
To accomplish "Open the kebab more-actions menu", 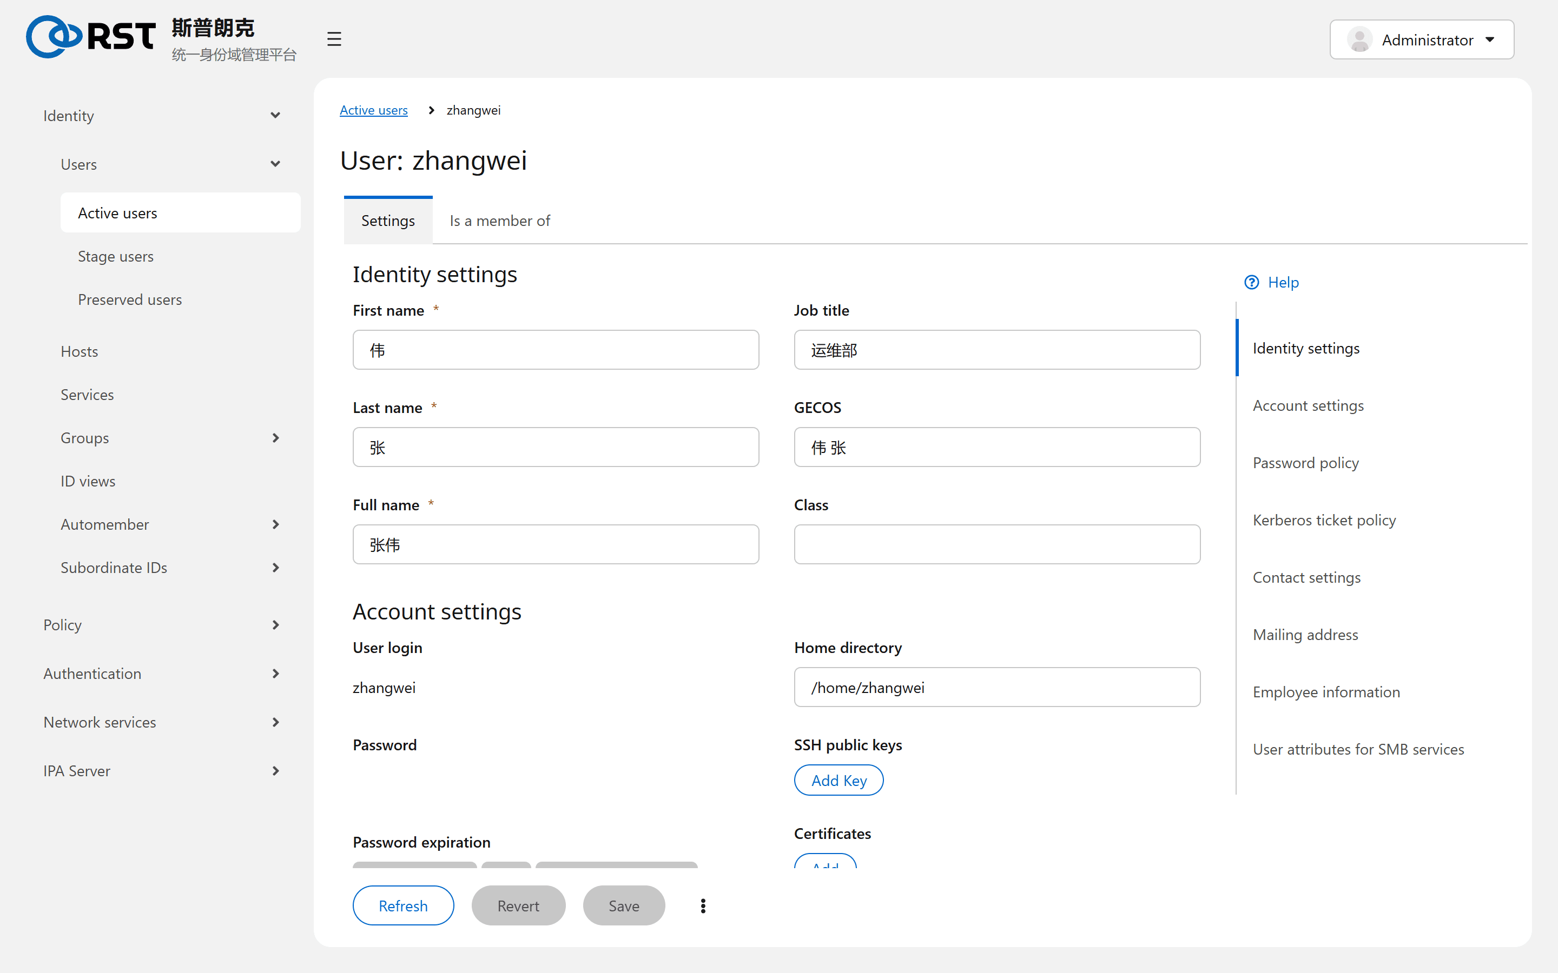I will click(x=703, y=905).
